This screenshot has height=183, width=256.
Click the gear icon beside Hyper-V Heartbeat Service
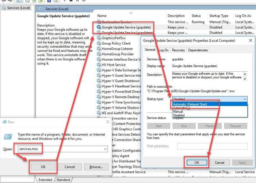(x=99, y=86)
